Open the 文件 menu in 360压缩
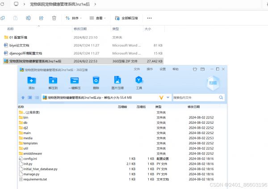 click(x=137, y=69)
